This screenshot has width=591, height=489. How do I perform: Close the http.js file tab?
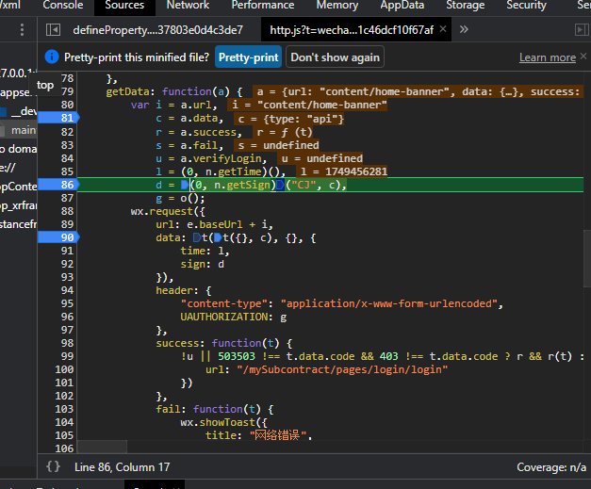[x=443, y=29]
